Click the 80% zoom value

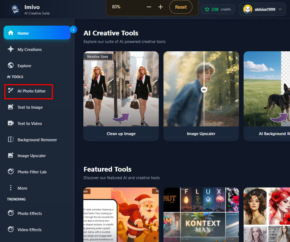(x=116, y=7)
